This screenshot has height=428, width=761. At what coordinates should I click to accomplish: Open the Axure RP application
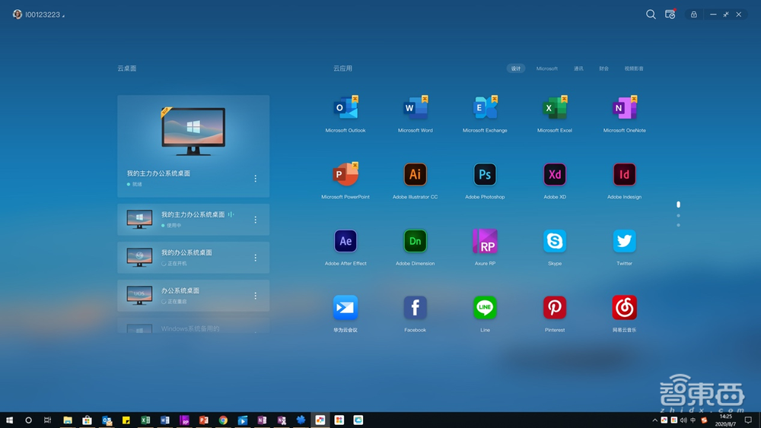[x=485, y=242]
